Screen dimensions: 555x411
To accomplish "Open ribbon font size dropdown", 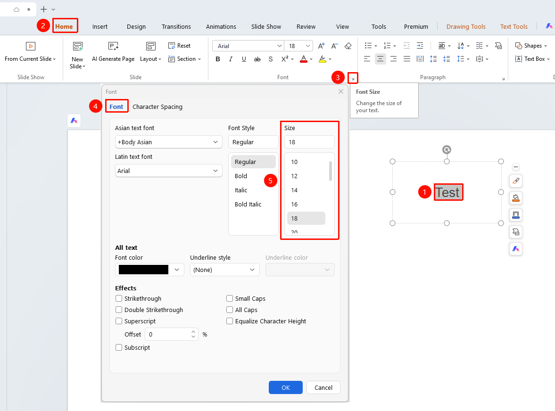I will [x=307, y=46].
